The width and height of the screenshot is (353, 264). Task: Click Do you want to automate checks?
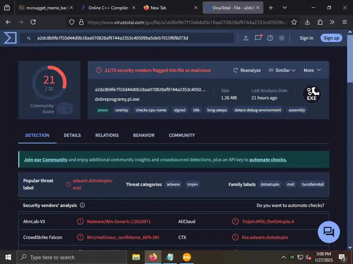(290, 206)
